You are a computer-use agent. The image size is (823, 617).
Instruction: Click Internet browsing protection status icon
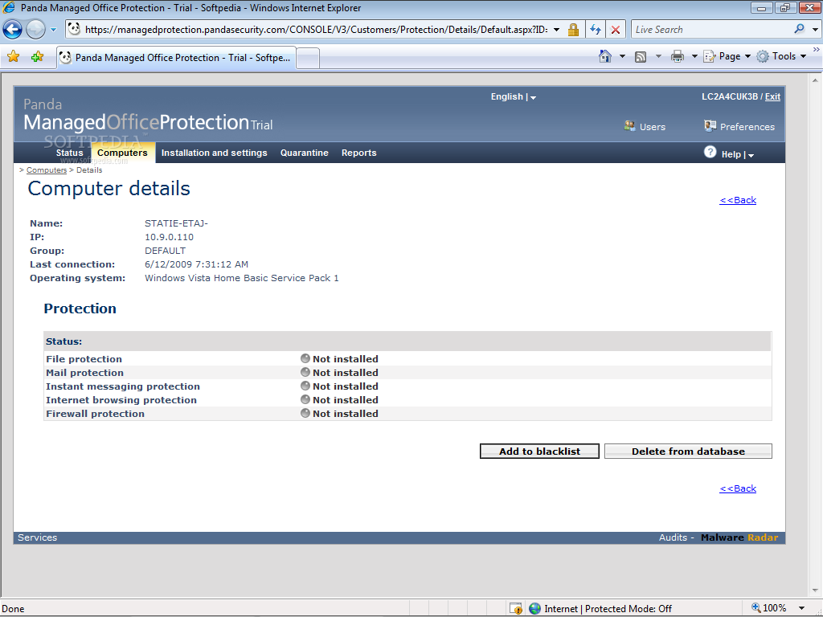(x=305, y=399)
